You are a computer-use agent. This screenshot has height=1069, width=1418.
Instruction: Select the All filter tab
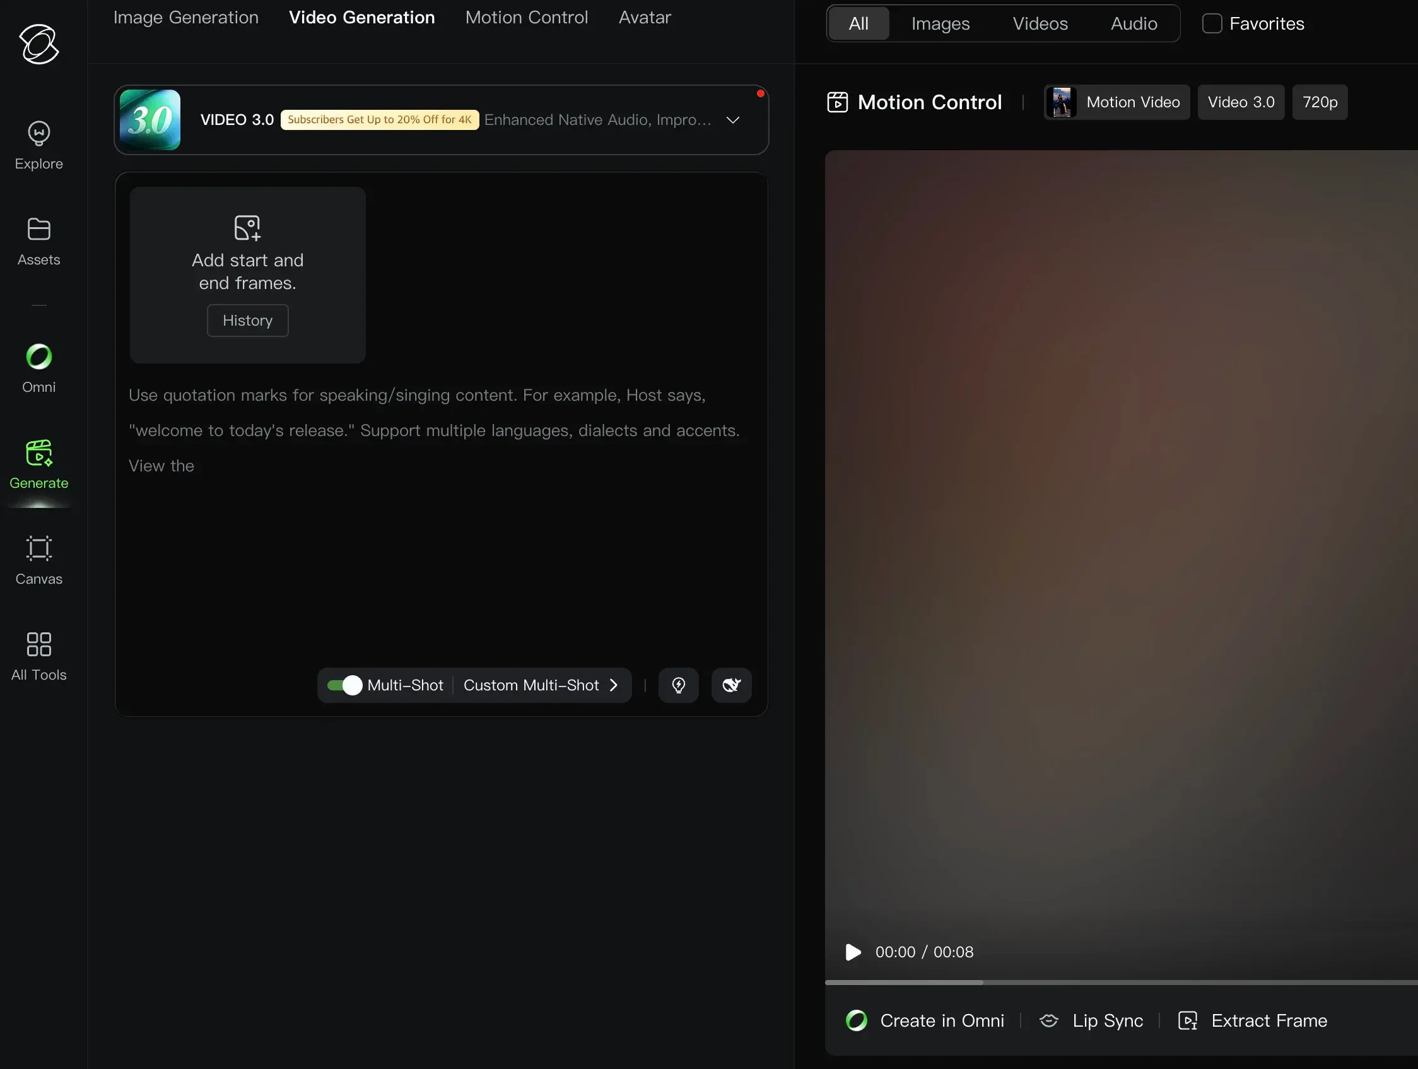coord(858,24)
